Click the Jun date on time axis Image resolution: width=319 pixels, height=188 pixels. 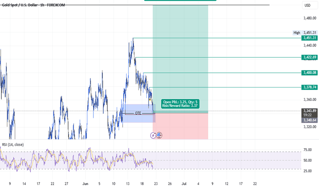tap(85, 184)
